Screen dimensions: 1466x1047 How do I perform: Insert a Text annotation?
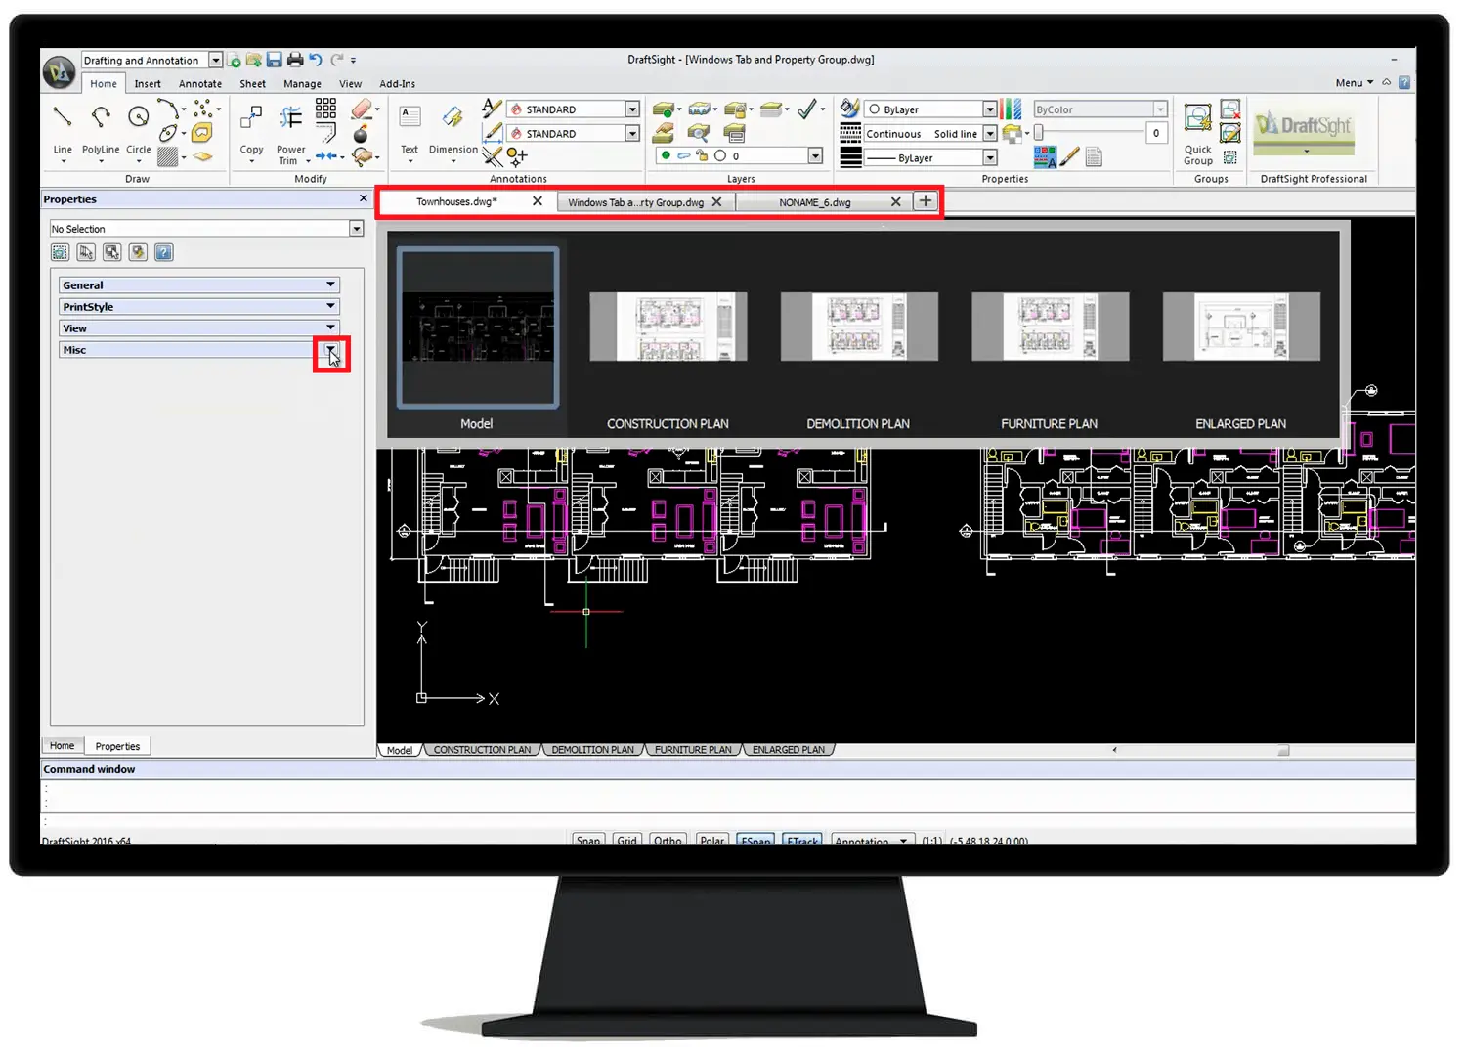(x=410, y=130)
